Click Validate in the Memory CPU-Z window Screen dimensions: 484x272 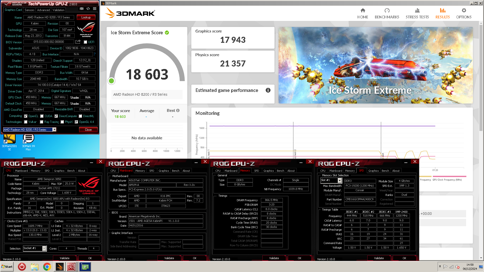pos(274,258)
